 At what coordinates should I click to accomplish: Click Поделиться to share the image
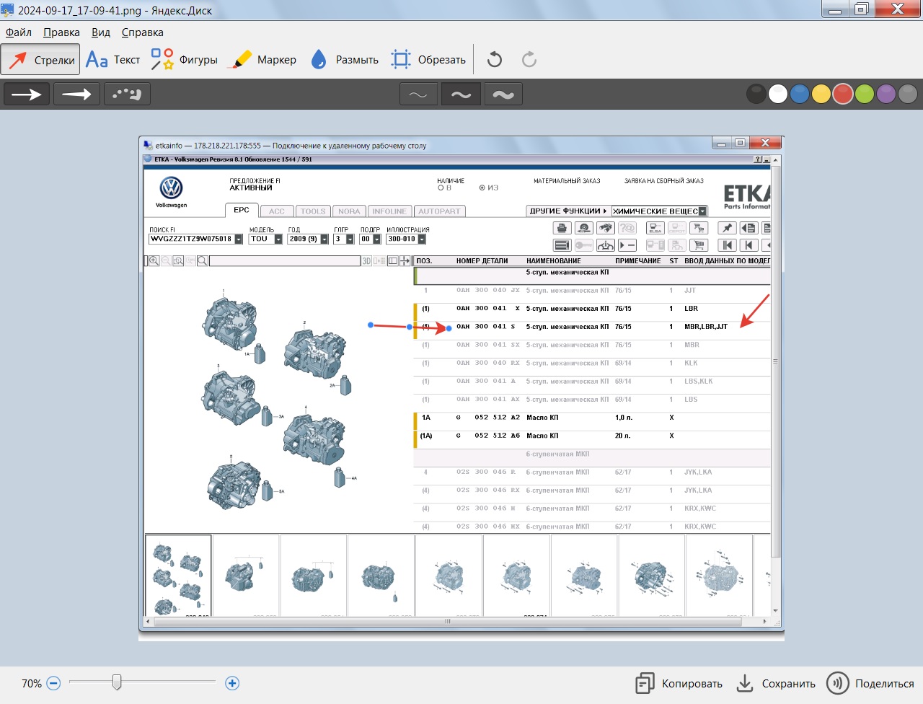point(870,683)
